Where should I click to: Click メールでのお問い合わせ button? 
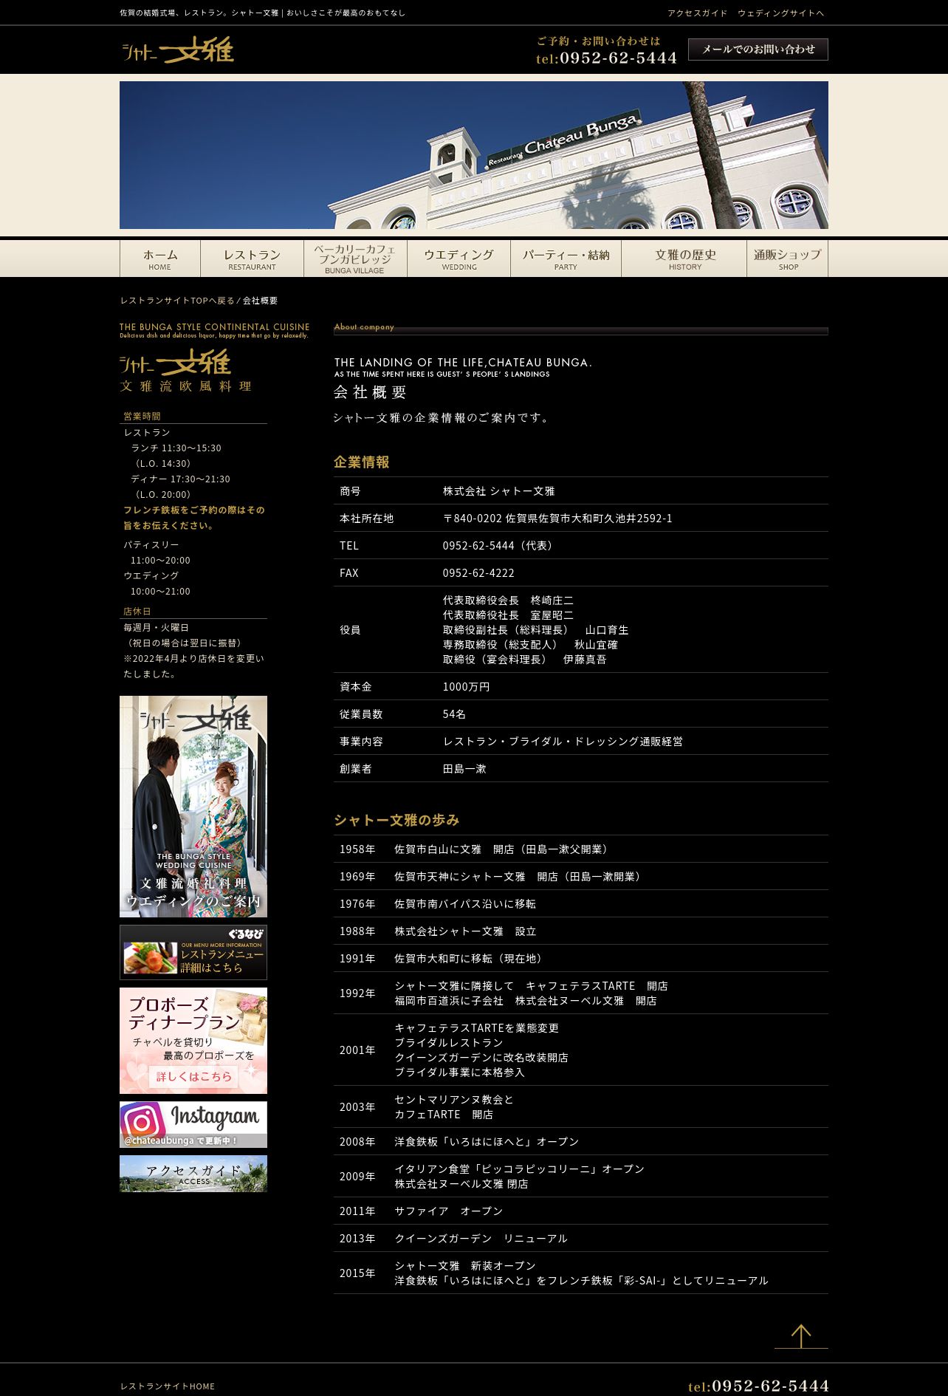point(758,49)
